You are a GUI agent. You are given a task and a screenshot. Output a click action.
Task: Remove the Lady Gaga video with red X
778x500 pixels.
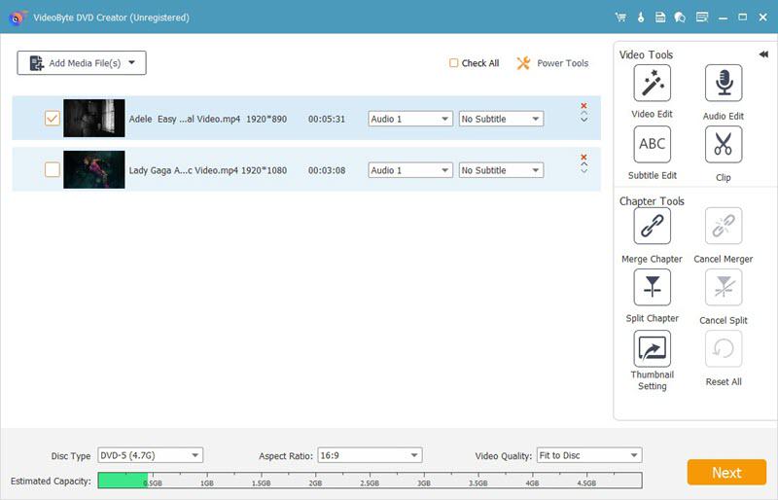pos(584,157)
